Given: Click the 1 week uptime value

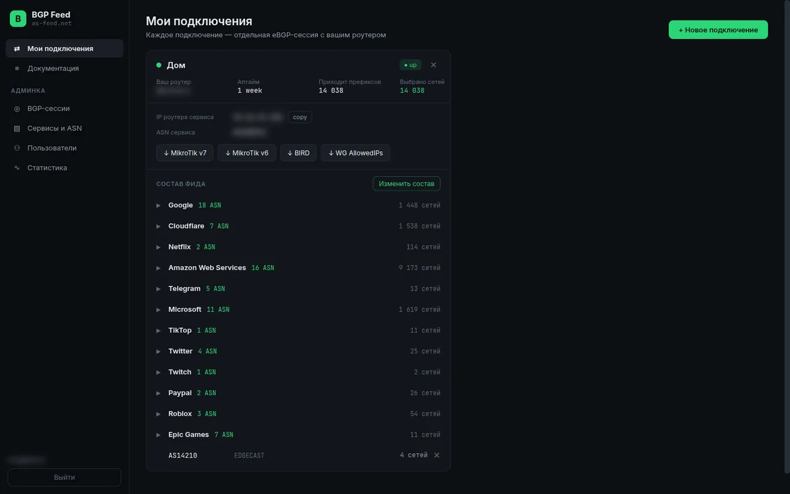Looking at the screenshot, I should click(x=250, y=91).
